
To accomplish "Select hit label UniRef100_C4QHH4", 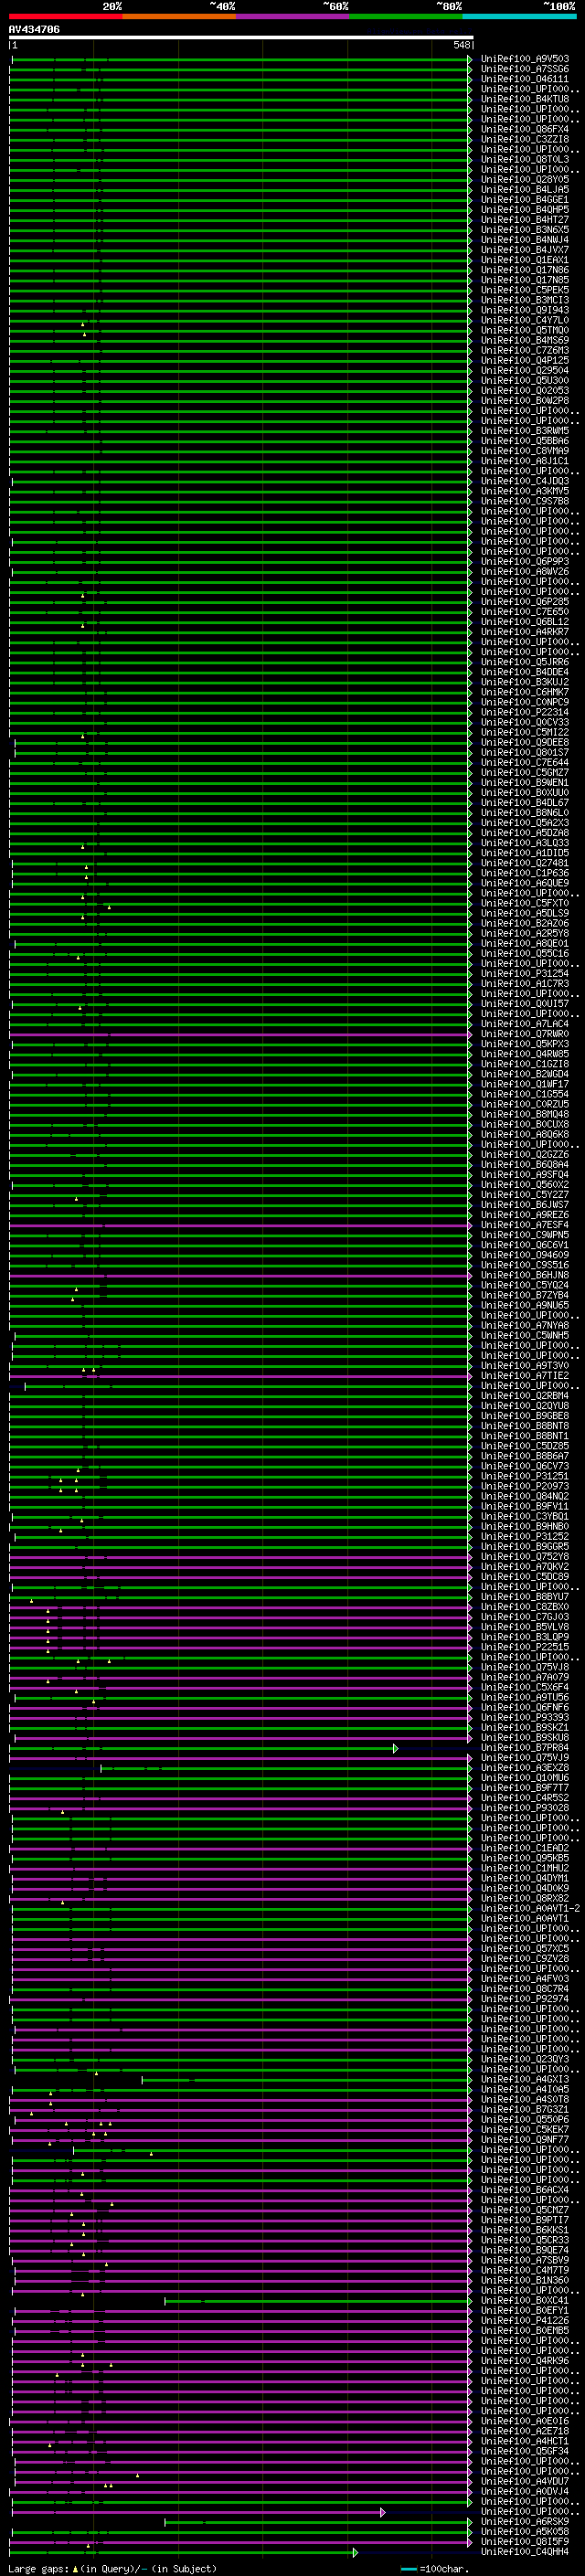I will [x=525, y=2551].
